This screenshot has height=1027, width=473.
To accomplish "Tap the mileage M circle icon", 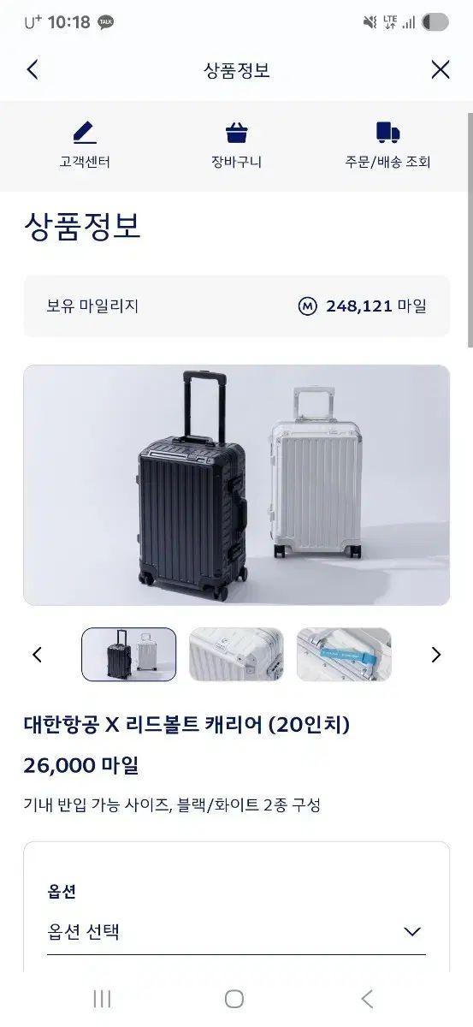I will [308, 306].
